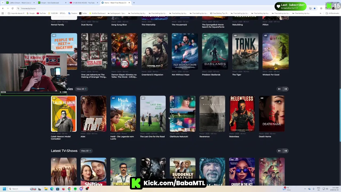Open File Explorer from the taskbar
Viewport: 341px width, 192px height.
coord(46,189)
